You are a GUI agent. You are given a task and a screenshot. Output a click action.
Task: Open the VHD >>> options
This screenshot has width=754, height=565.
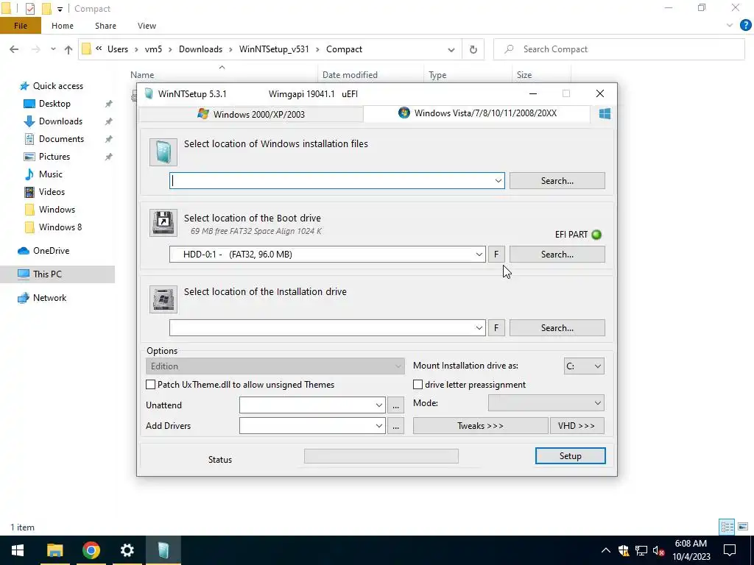point(577,426)
